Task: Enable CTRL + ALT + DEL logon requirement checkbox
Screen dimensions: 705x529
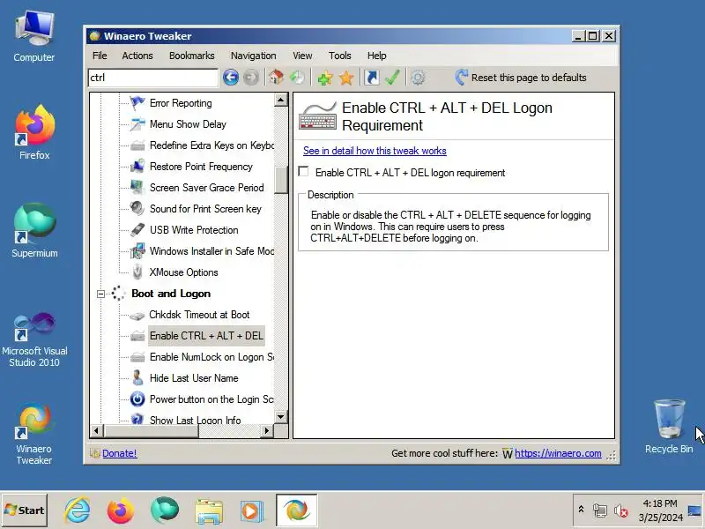Action: point(304,172)
